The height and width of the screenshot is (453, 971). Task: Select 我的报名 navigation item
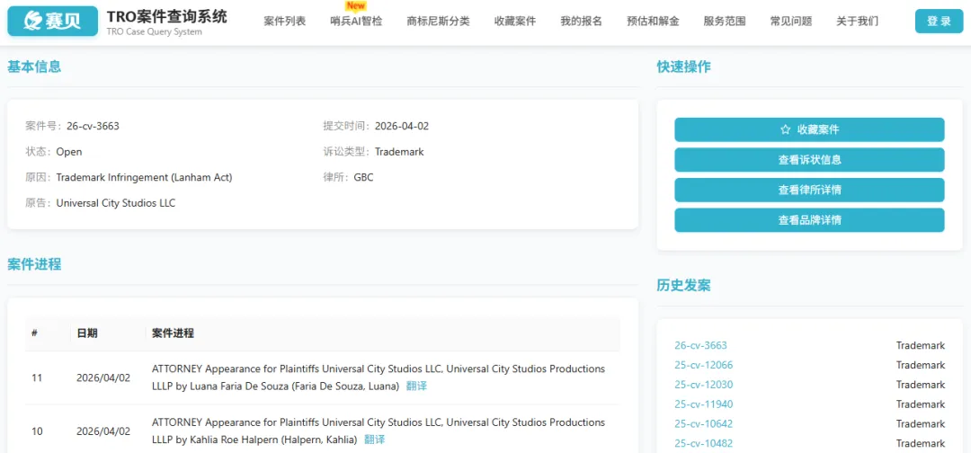point(581,22)
